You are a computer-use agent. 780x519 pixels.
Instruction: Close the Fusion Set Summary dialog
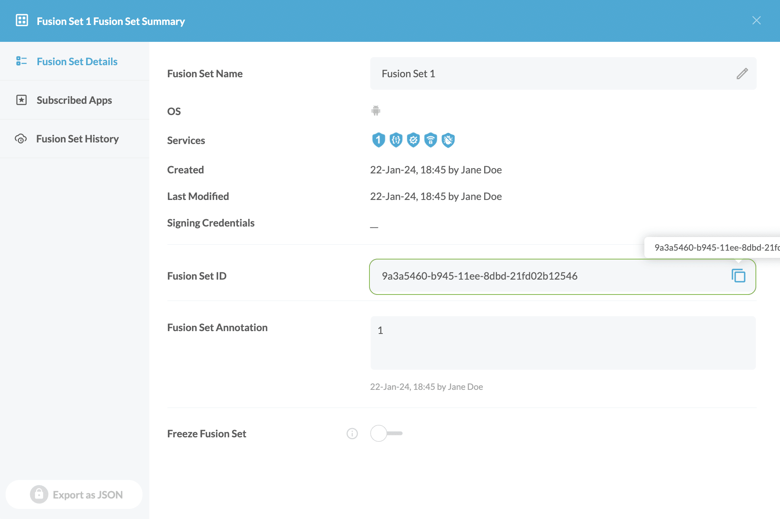[x=756, y=21]
